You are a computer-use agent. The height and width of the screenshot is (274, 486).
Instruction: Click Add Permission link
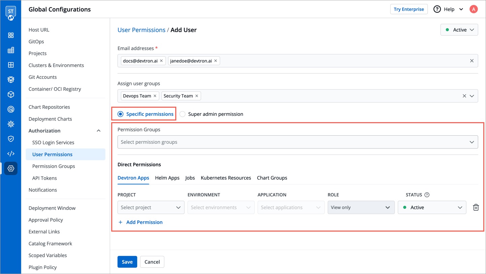coord(144,222)
